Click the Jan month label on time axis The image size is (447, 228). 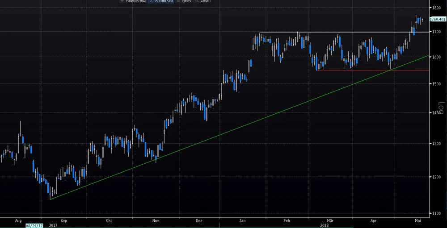[242, 220]
